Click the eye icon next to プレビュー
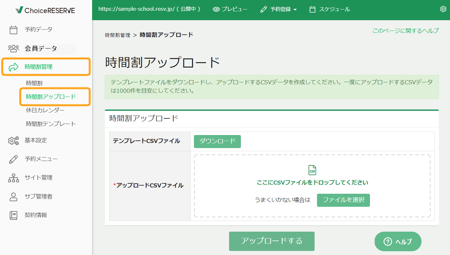This screenshot has height=255, width=450. tap(216, 9)
